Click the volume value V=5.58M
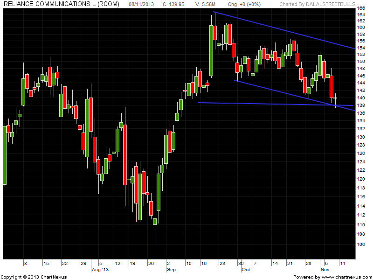 206,4
